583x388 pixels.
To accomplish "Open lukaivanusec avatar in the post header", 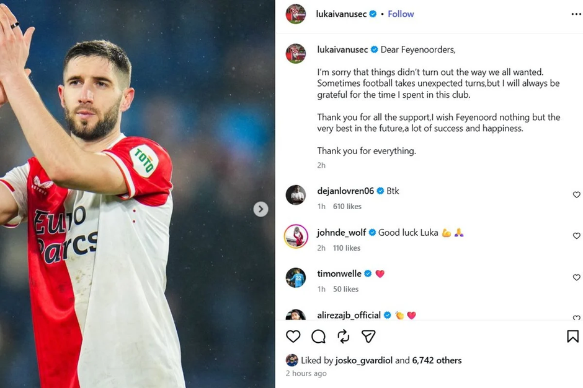I will [x=296, y=14].
